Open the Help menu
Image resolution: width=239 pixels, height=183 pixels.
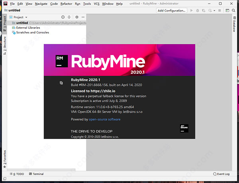tap(119, 4)
